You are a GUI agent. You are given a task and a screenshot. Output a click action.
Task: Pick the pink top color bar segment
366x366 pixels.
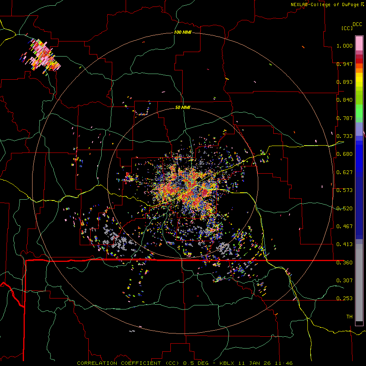[x=359, y=44]
